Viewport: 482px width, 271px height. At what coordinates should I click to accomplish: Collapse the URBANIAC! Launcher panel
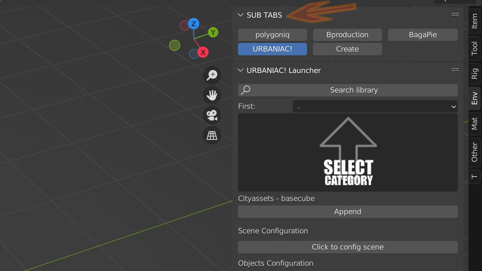[x=241, y=70]
